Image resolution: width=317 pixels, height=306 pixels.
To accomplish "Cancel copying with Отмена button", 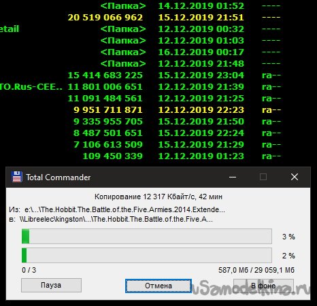I will pyautogui.click(x=158, y=286).
